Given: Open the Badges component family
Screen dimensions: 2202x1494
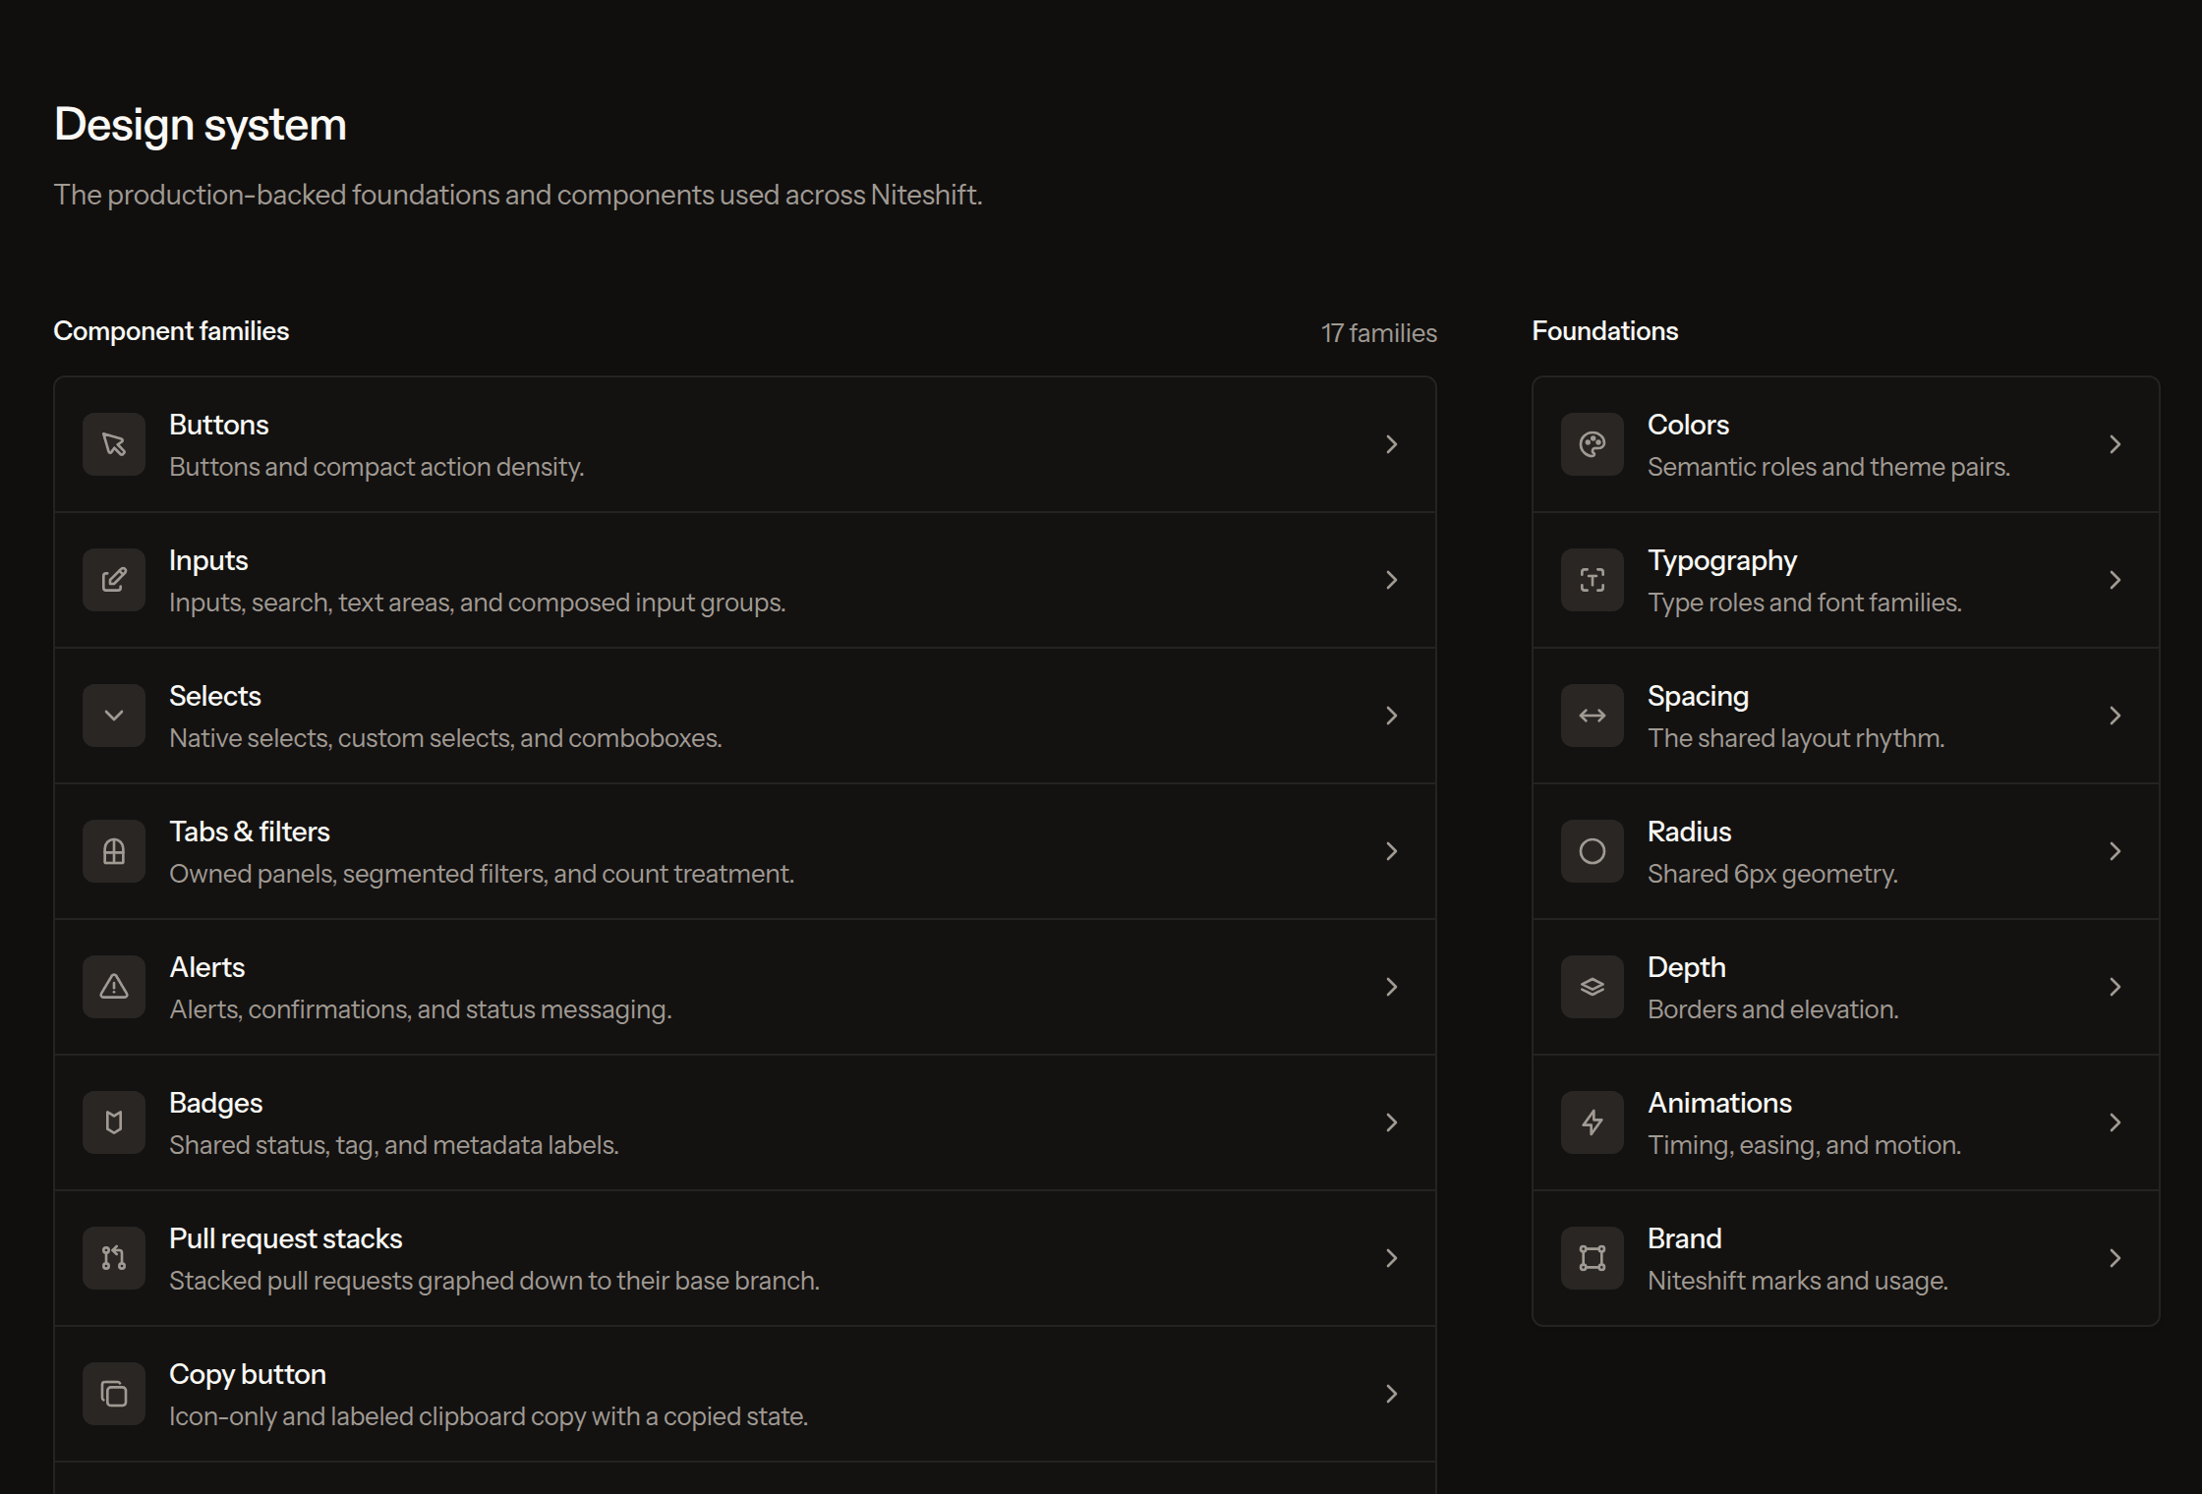Looking at the screenshot, I should [x=745, y=1122].
